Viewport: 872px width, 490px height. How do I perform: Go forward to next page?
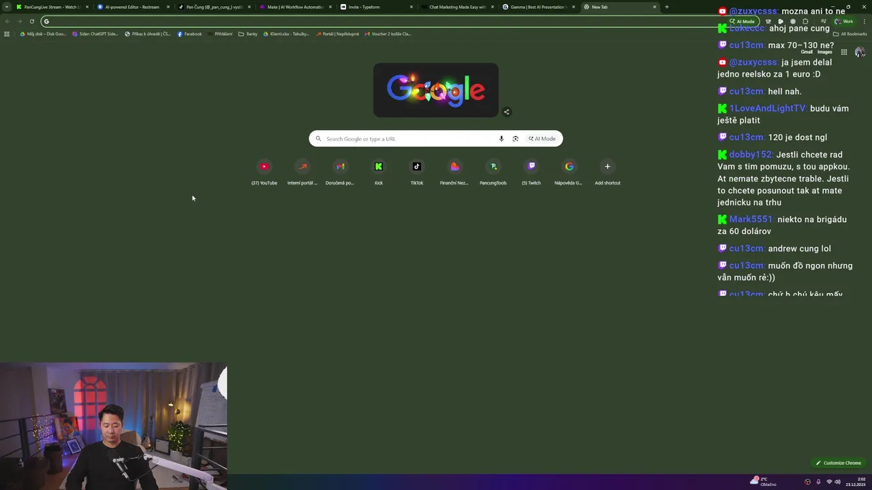pos(19,21)
